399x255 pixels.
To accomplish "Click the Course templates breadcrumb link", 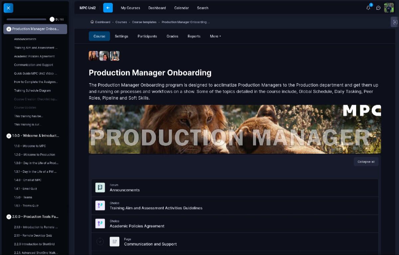I will coord(144,22).
